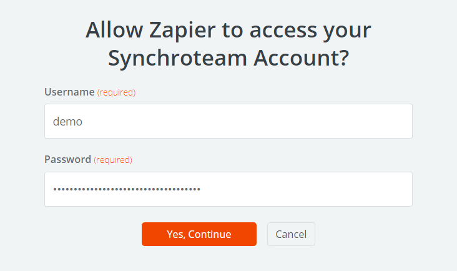
Task: Select the 'demo' text in Username
Action: pos(67,122)
